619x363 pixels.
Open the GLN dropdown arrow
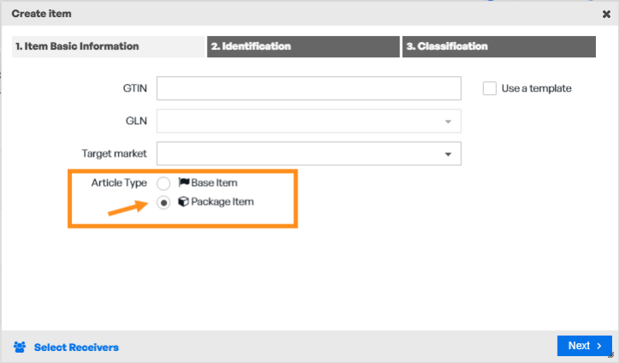click(x=448, y=122)
